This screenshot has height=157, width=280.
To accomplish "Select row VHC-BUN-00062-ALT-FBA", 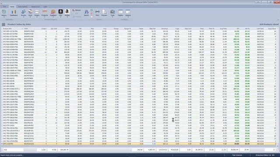I will pos(139,39).
